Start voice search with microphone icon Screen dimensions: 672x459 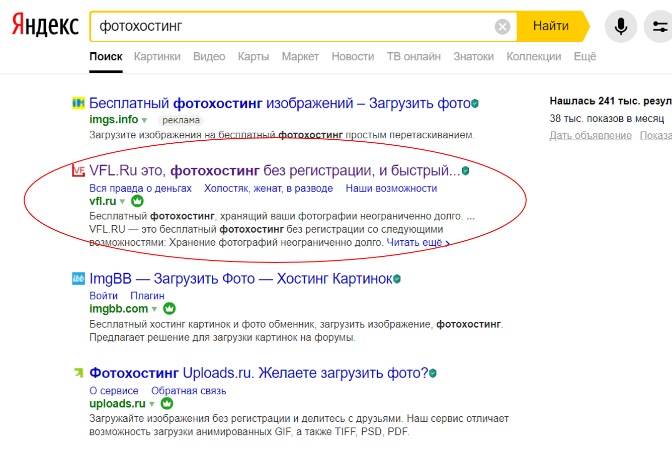coord(621,26)
